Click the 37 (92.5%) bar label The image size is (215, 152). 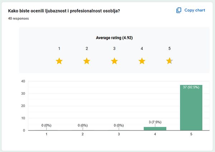191,87
